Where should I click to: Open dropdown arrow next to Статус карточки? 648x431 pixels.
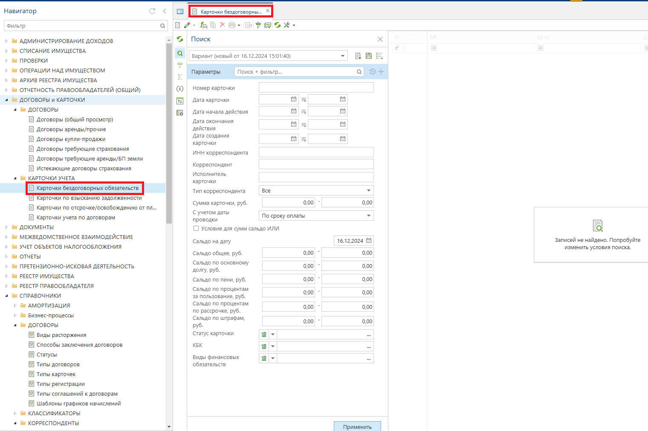click(273, 334)
